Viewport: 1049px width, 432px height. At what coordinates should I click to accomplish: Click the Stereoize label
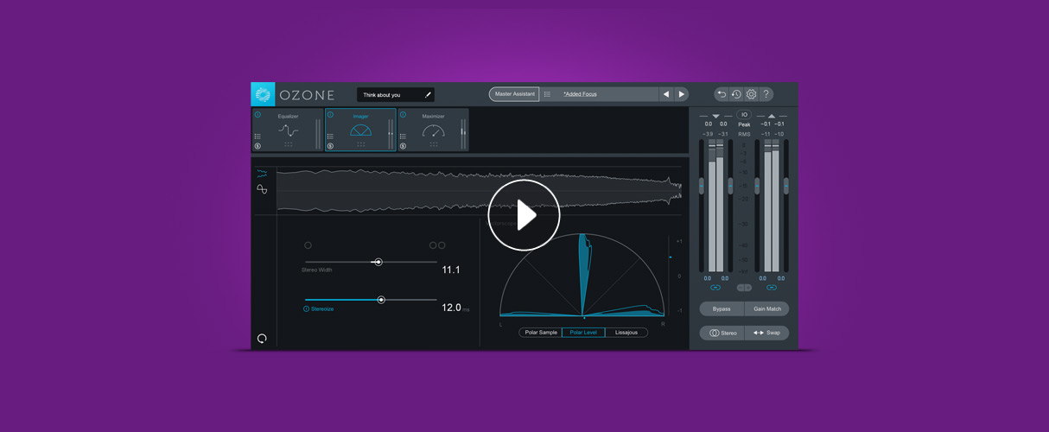point(324,308)
